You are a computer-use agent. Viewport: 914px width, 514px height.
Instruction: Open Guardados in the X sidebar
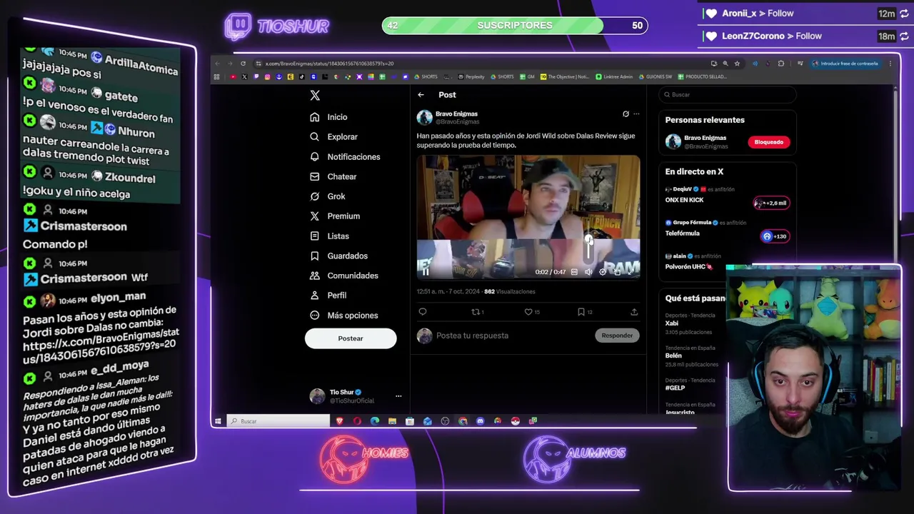[338, 256]
